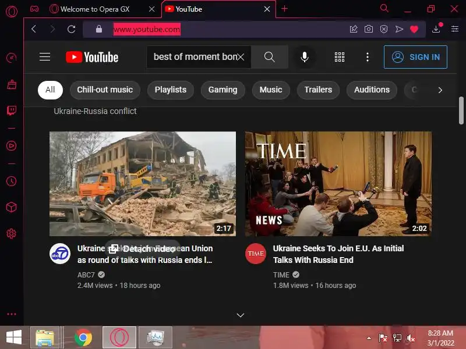Open 'Ukraine Seeks To Join E.U.' title
Viewport: 466px width, 349px height.
tap(338, 254)
